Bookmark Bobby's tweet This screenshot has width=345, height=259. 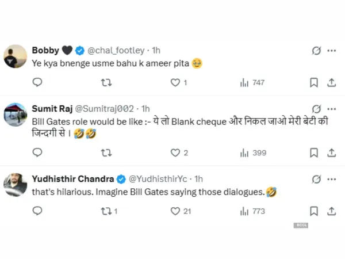tap(314, 82)
